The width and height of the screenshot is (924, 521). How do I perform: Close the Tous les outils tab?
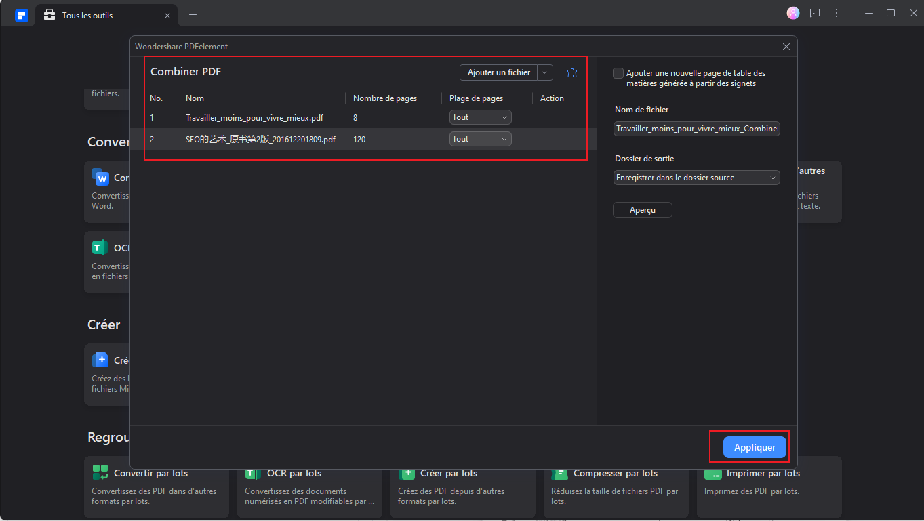click(x=167, y=15)
